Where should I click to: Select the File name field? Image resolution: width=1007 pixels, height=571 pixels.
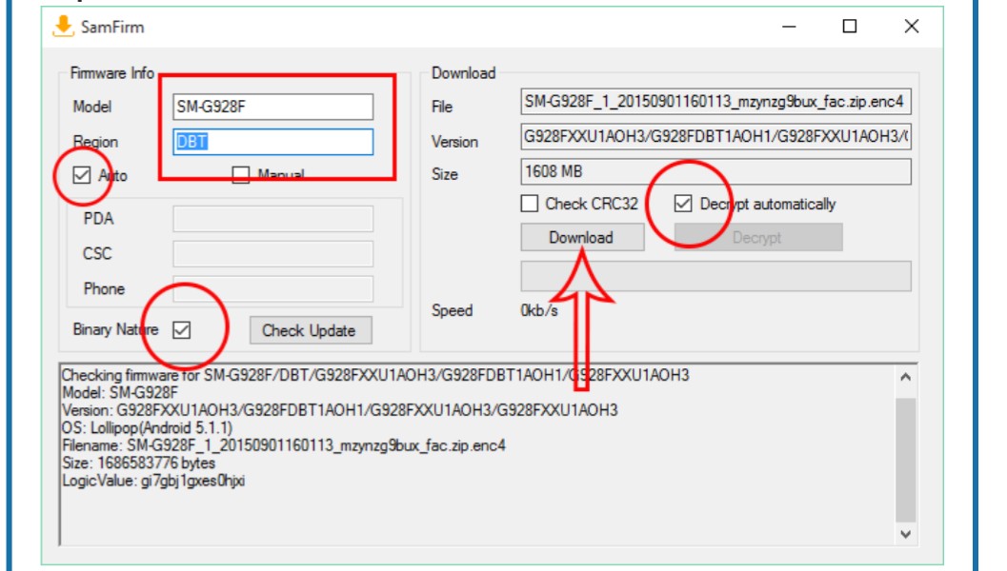[716, 102]
